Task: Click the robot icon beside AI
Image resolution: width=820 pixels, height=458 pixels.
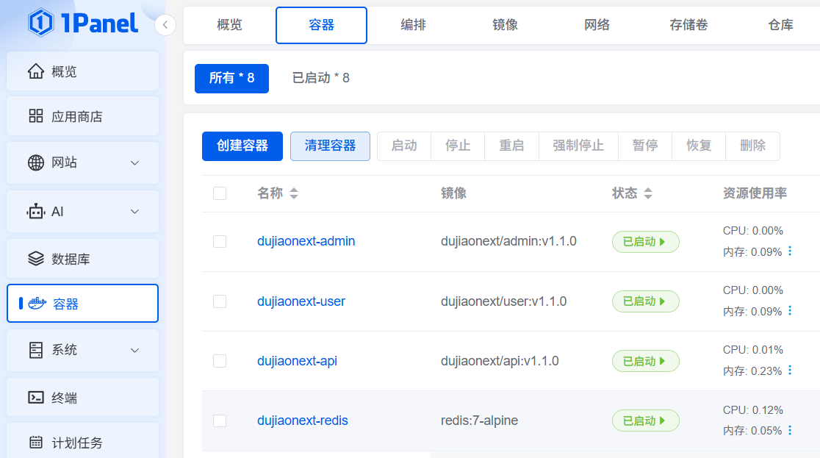Action: tap(35, 212)
